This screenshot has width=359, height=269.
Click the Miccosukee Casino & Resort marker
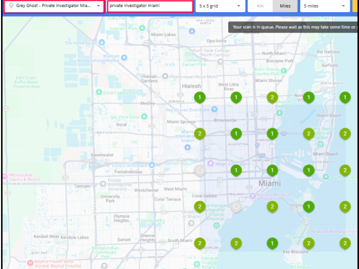coord(5,176)
